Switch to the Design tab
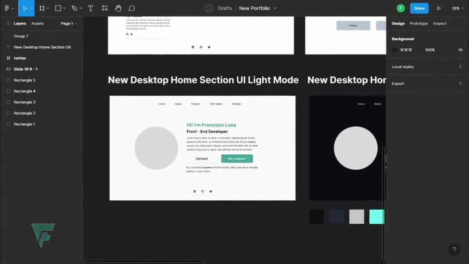This screenshot has height=264, width=469. tap(398, 23)
